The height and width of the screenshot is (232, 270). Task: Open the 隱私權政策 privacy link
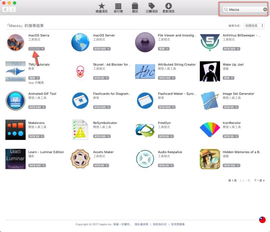point(141,224)
